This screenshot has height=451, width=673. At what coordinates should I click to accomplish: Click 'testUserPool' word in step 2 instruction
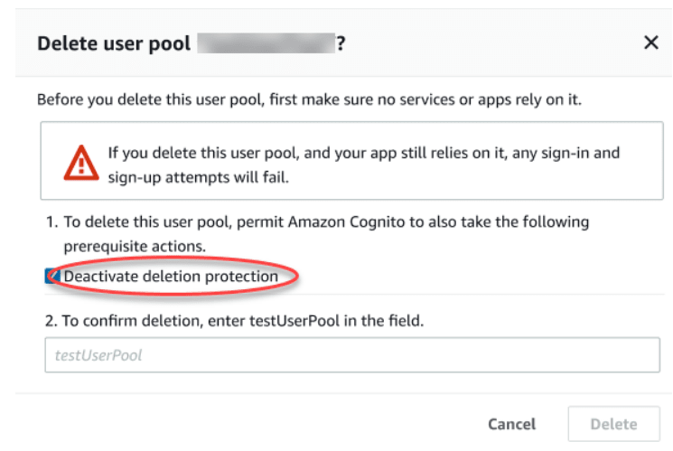click(294, 321)
